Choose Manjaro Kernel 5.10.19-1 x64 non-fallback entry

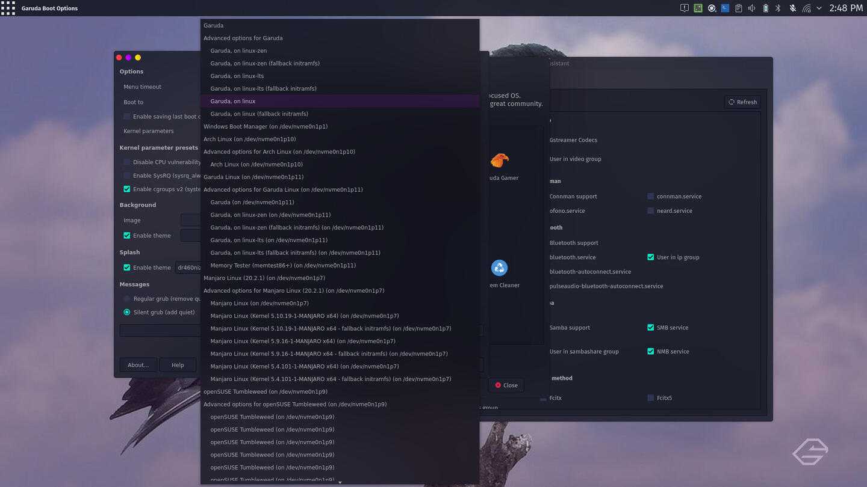click(x=340, y=316)
